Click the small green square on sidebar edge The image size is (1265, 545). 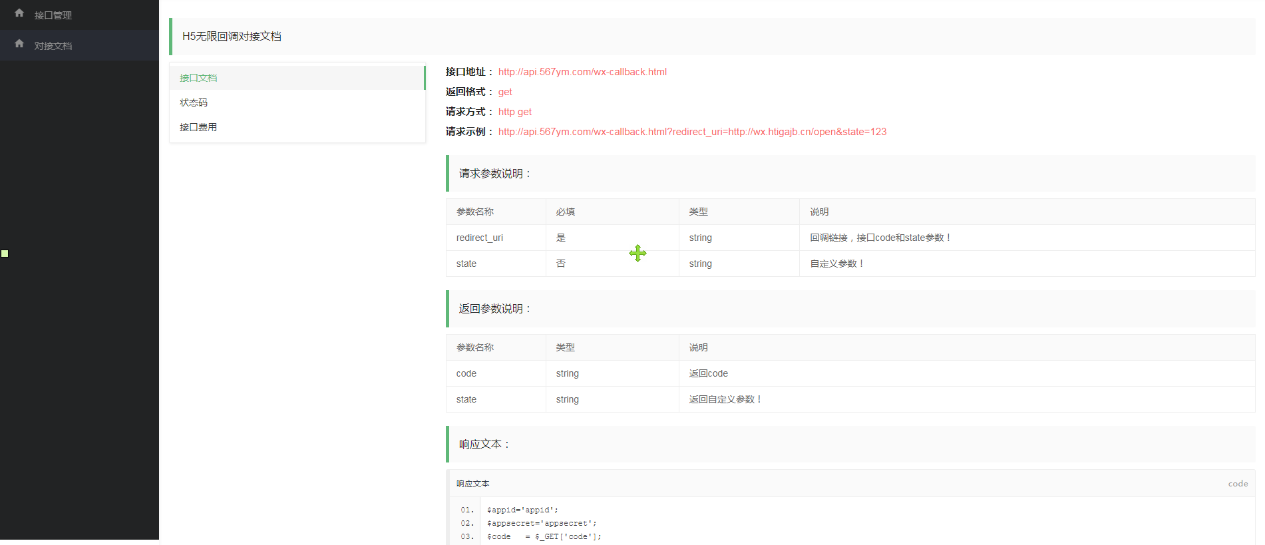point(5,254)
